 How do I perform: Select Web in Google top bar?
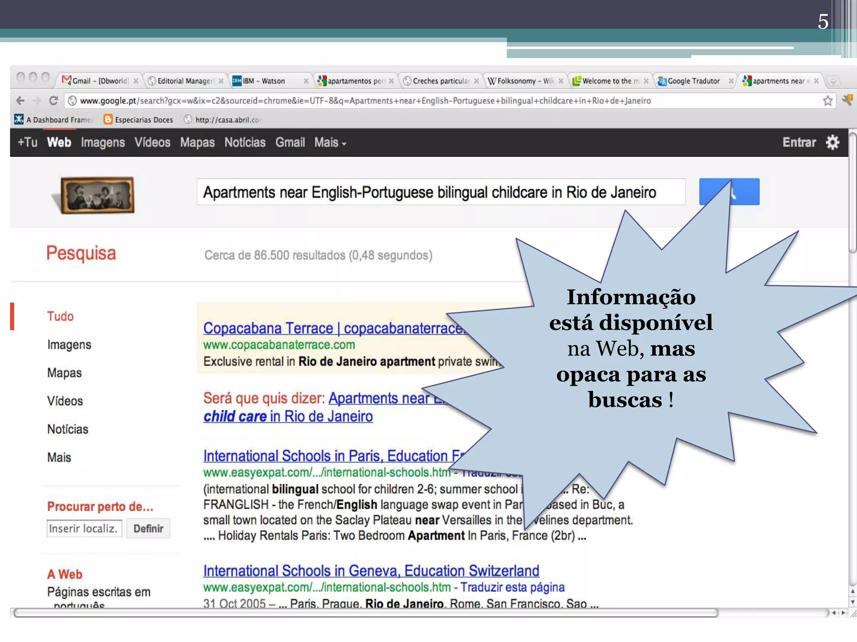(x=59, y=143)
